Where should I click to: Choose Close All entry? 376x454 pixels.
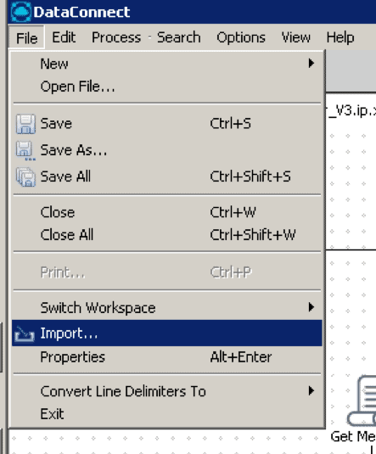coord(167,235)
